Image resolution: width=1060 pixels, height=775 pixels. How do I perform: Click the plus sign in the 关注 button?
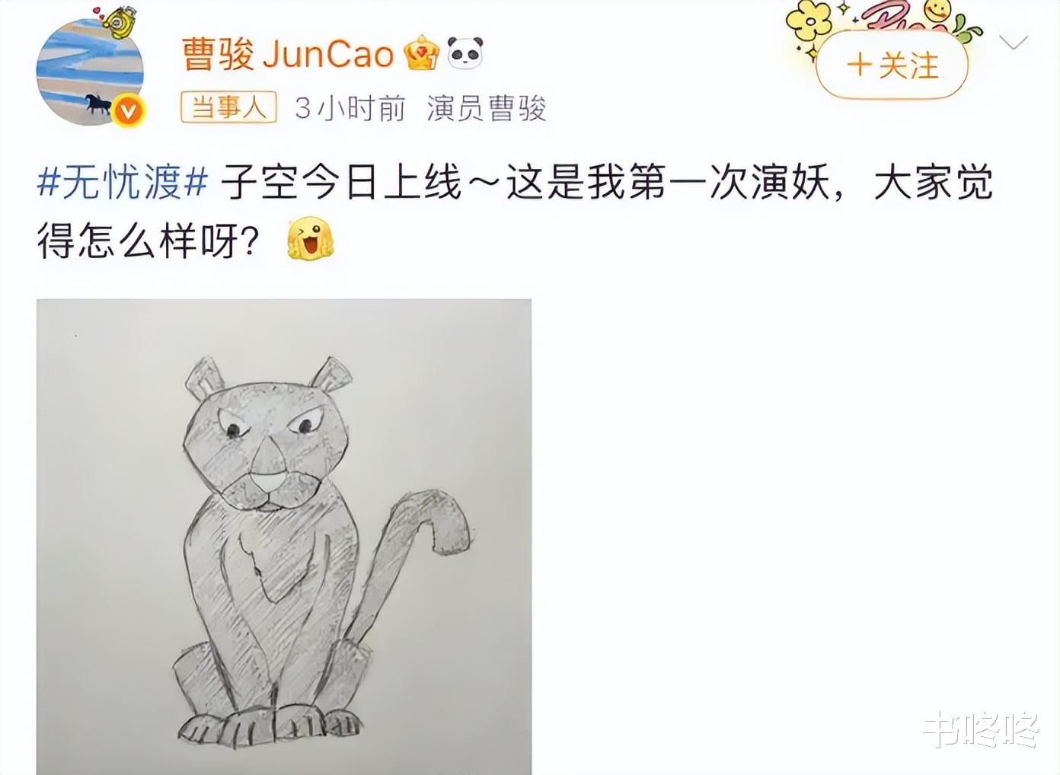coord(858,65)
